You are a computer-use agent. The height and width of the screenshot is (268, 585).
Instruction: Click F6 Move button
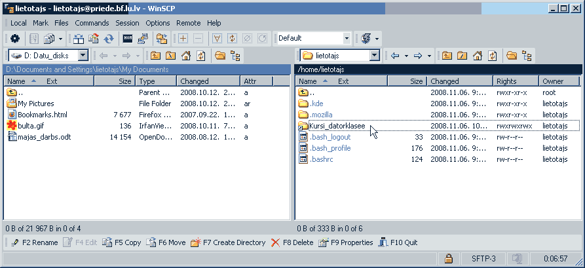[x=166, y=242]
